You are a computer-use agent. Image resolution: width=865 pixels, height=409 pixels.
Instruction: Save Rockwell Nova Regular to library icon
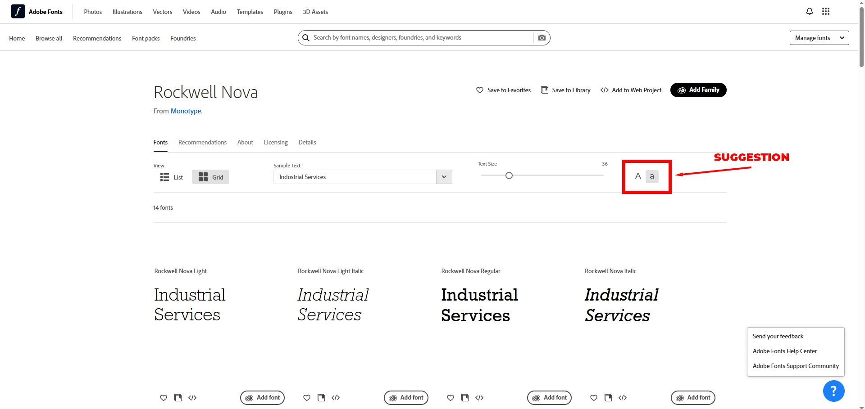click(465, 398)
